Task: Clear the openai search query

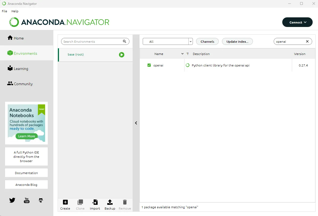Action: pyautogui.click(x=307, y=41)
